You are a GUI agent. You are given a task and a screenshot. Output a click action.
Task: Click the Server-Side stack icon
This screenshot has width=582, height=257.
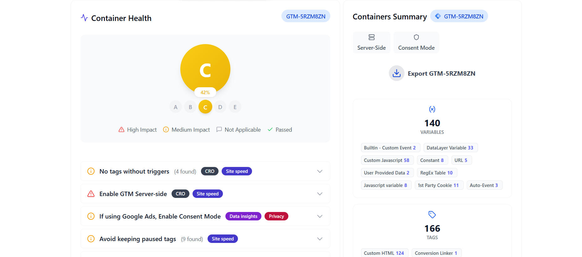372,37
